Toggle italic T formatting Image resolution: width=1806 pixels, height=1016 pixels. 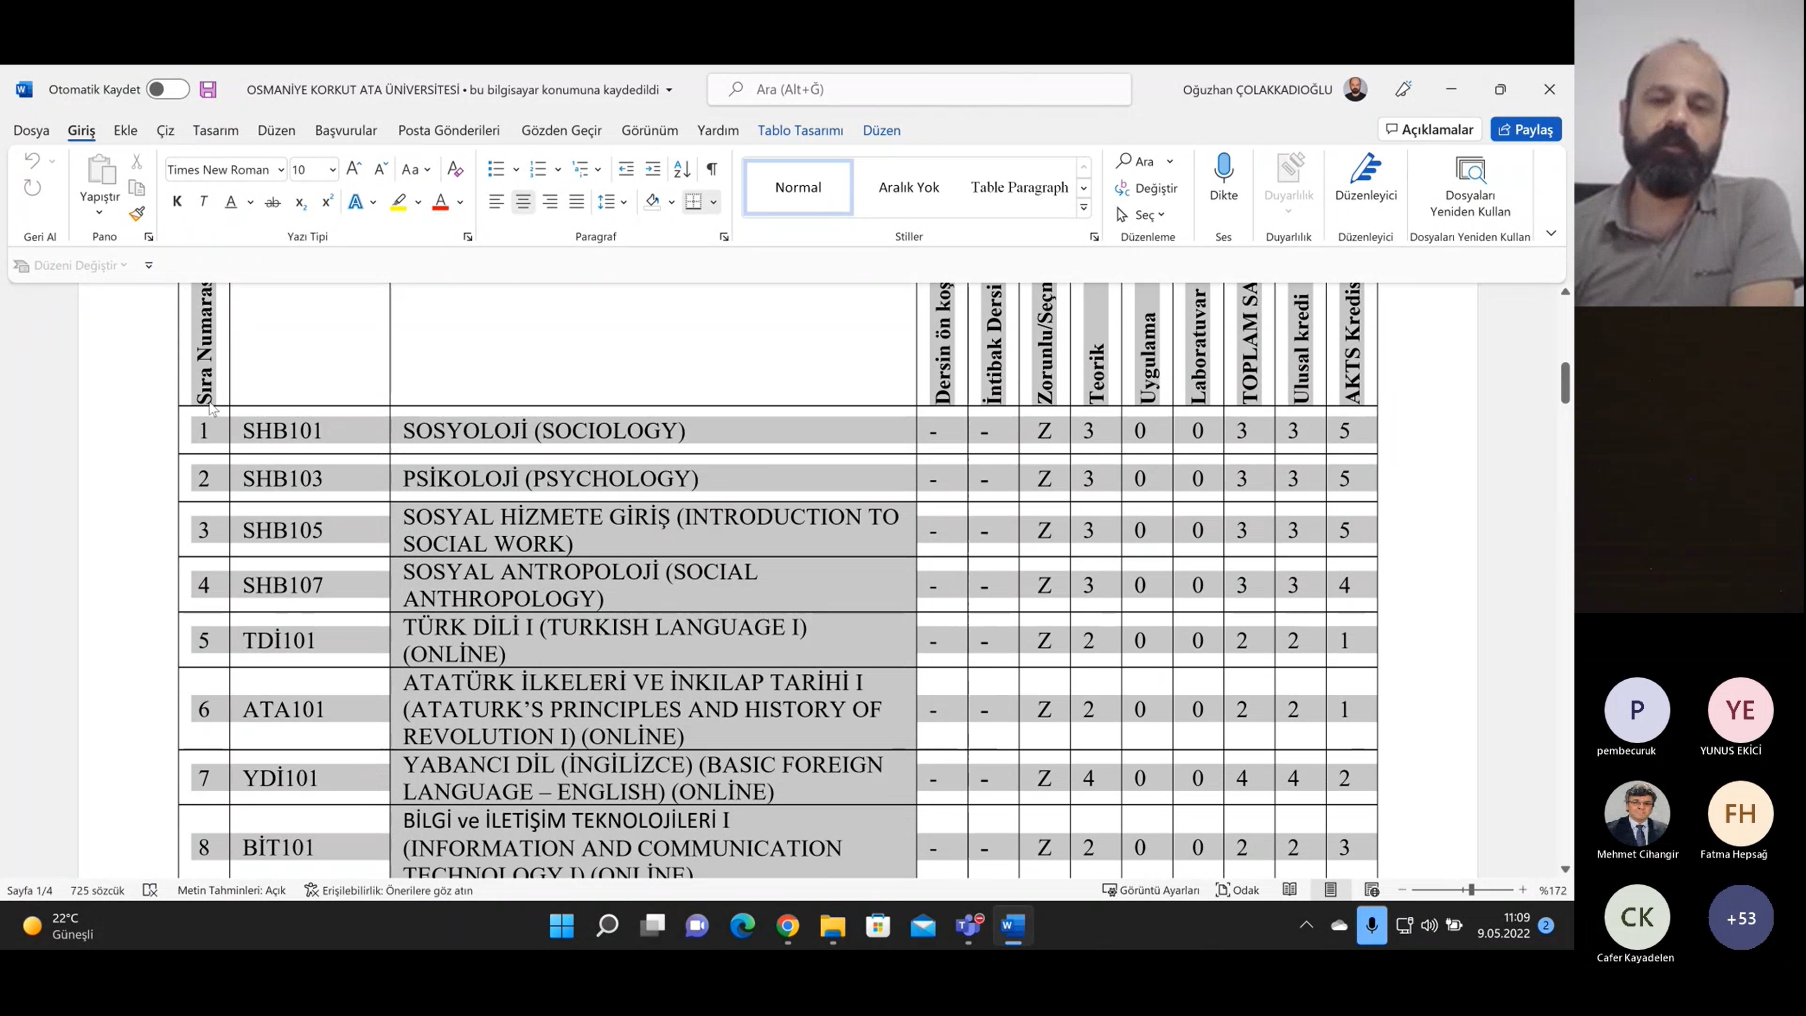click(x=203, y=202)
